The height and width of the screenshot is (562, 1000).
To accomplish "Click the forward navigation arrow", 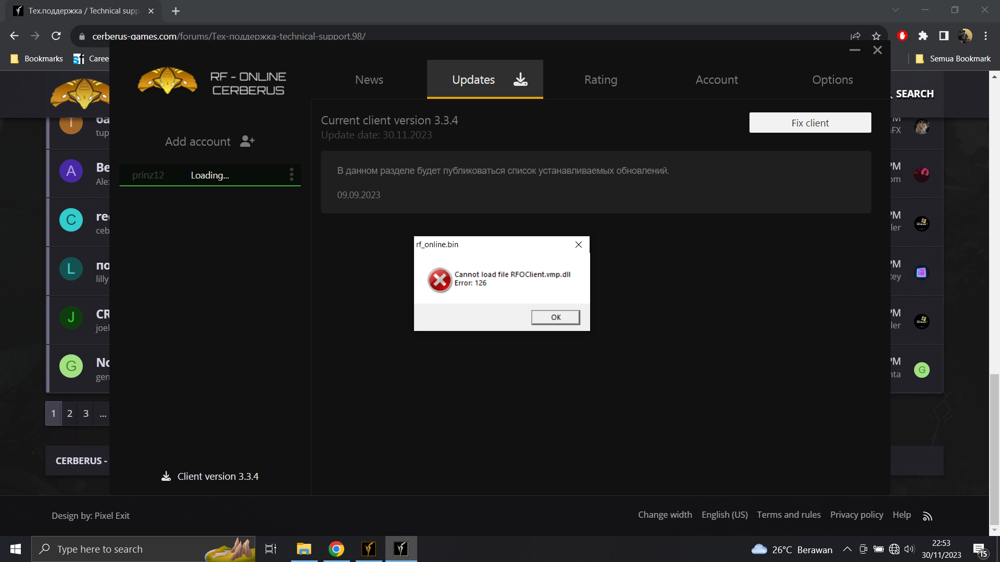I will 35,36.
